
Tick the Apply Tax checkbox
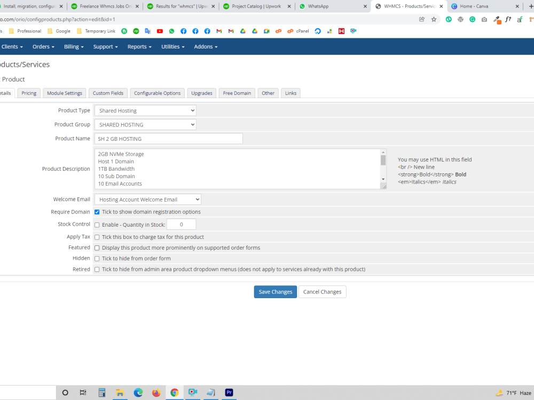(97, 237)
